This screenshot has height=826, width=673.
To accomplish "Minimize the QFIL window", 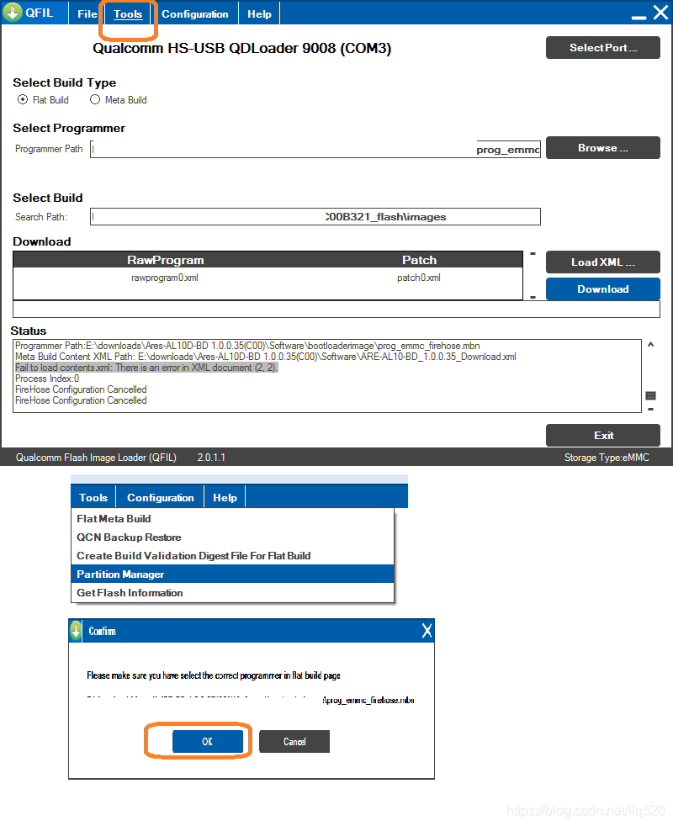I will click(x=639, y=18).
